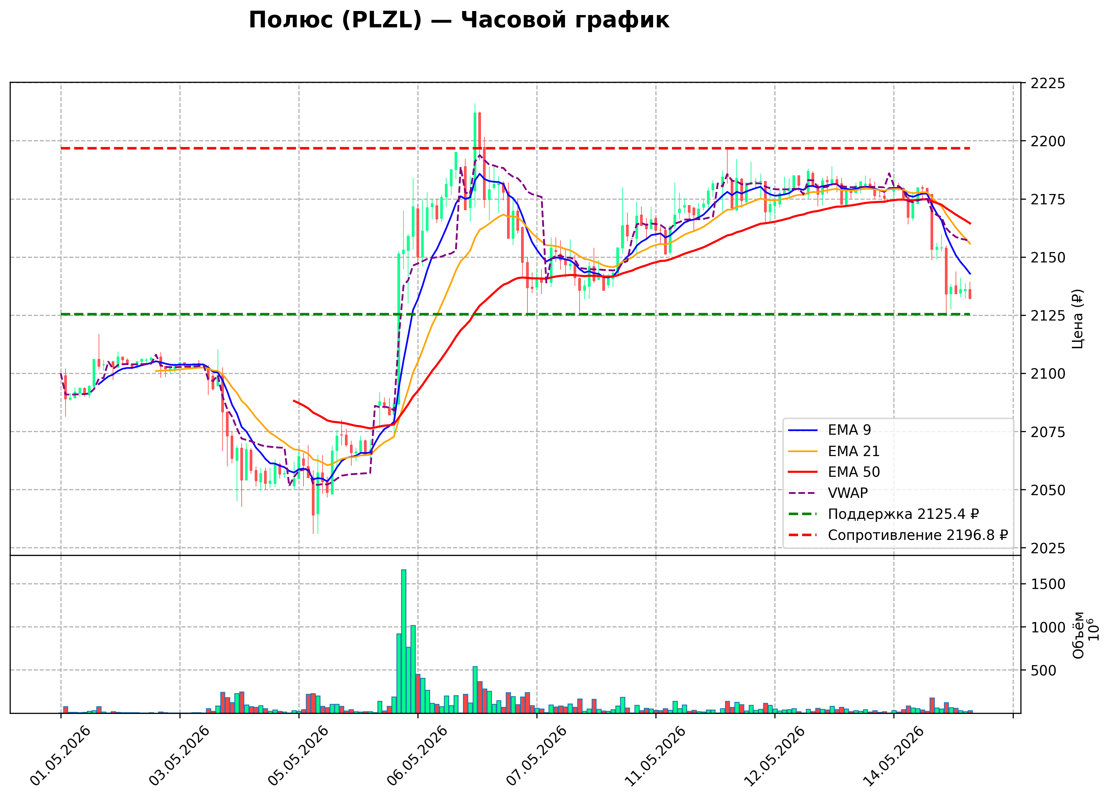Click the price axis label "2075"
The width and height of the screenshot is (1112, 799).
[x=1048, y=432]
